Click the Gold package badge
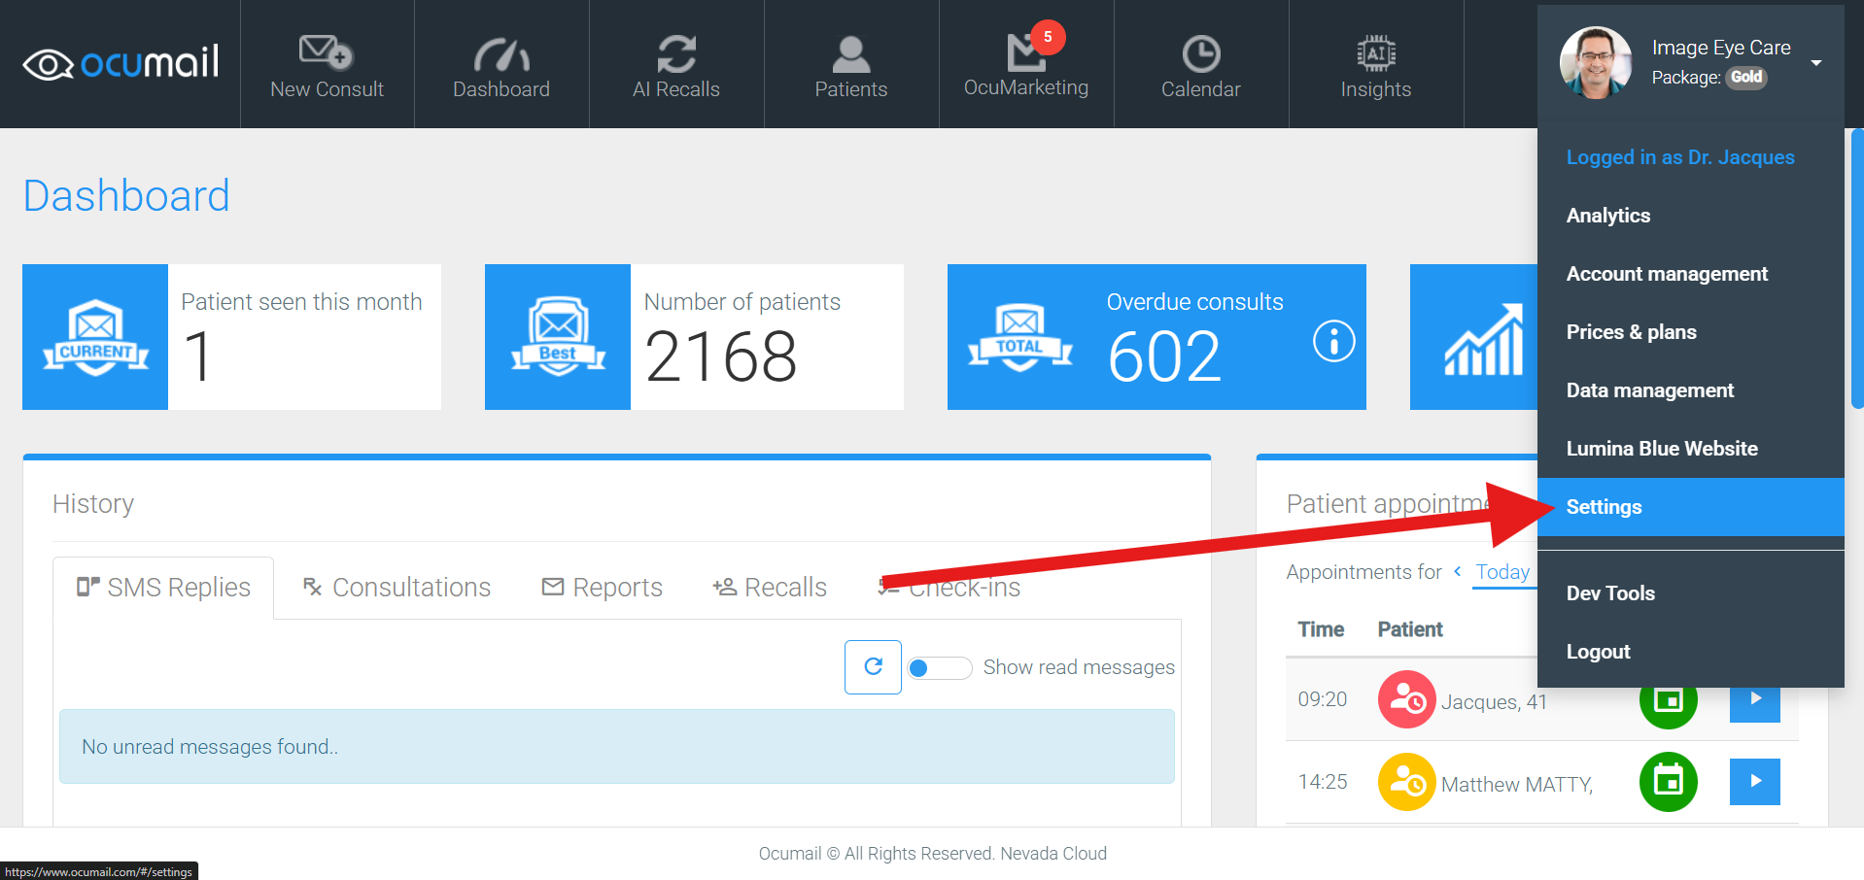Image resolution: width=1864 pixels, height=880 pixels. click(x=1746, y=77)
